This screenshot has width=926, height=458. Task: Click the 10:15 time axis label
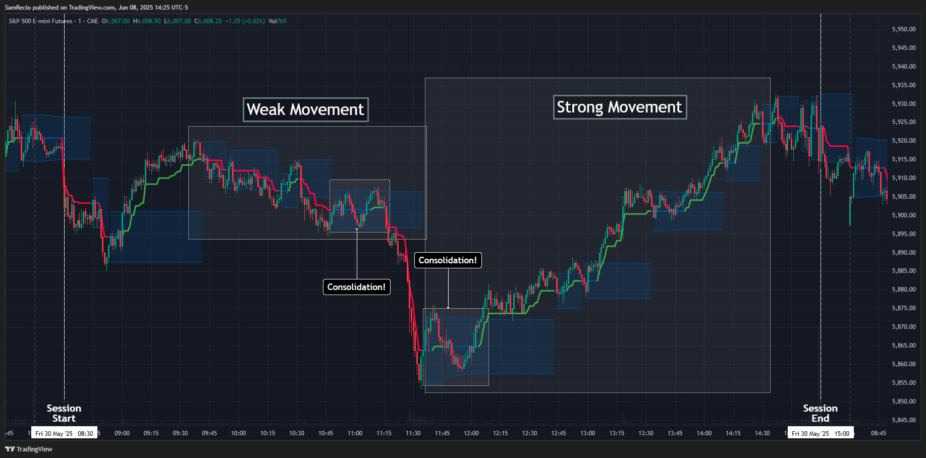(x=267, y=433)
